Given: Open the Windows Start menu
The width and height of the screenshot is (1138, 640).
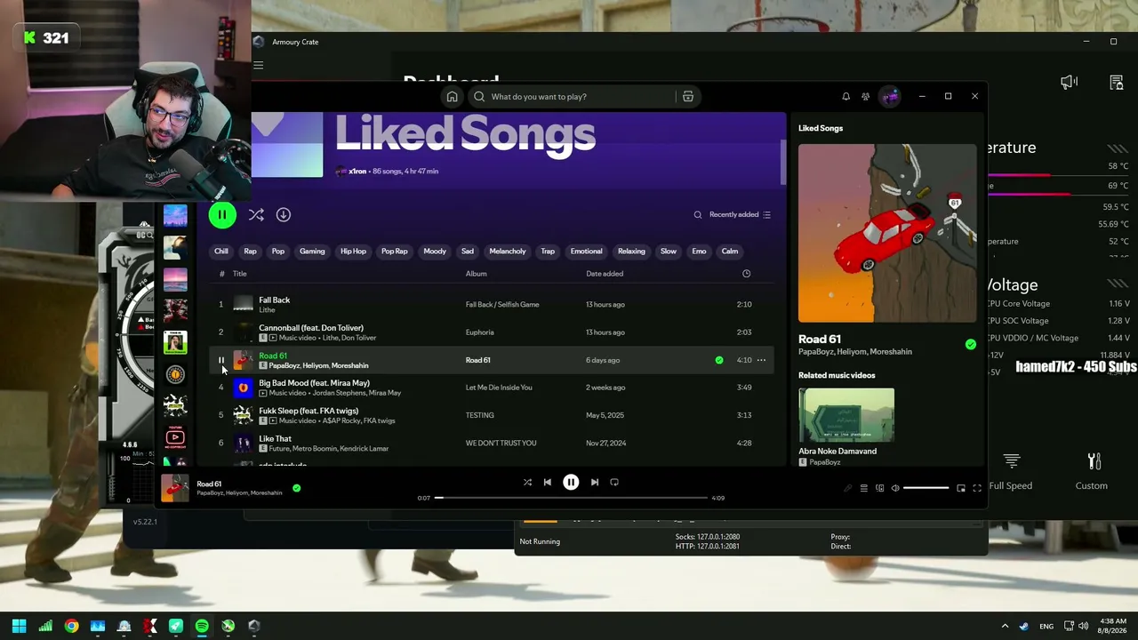Looking at the screenshot, I should coord(19,626).
